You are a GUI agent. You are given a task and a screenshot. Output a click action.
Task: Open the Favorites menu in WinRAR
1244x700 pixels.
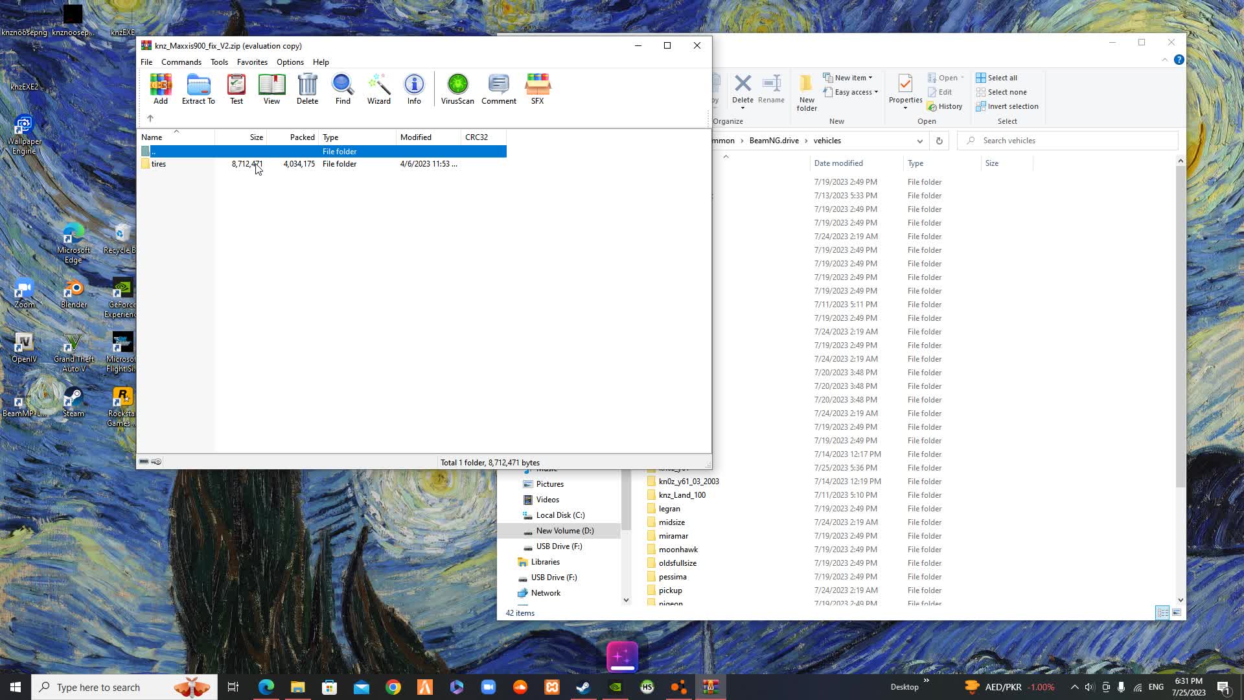(x=252, y=62)
